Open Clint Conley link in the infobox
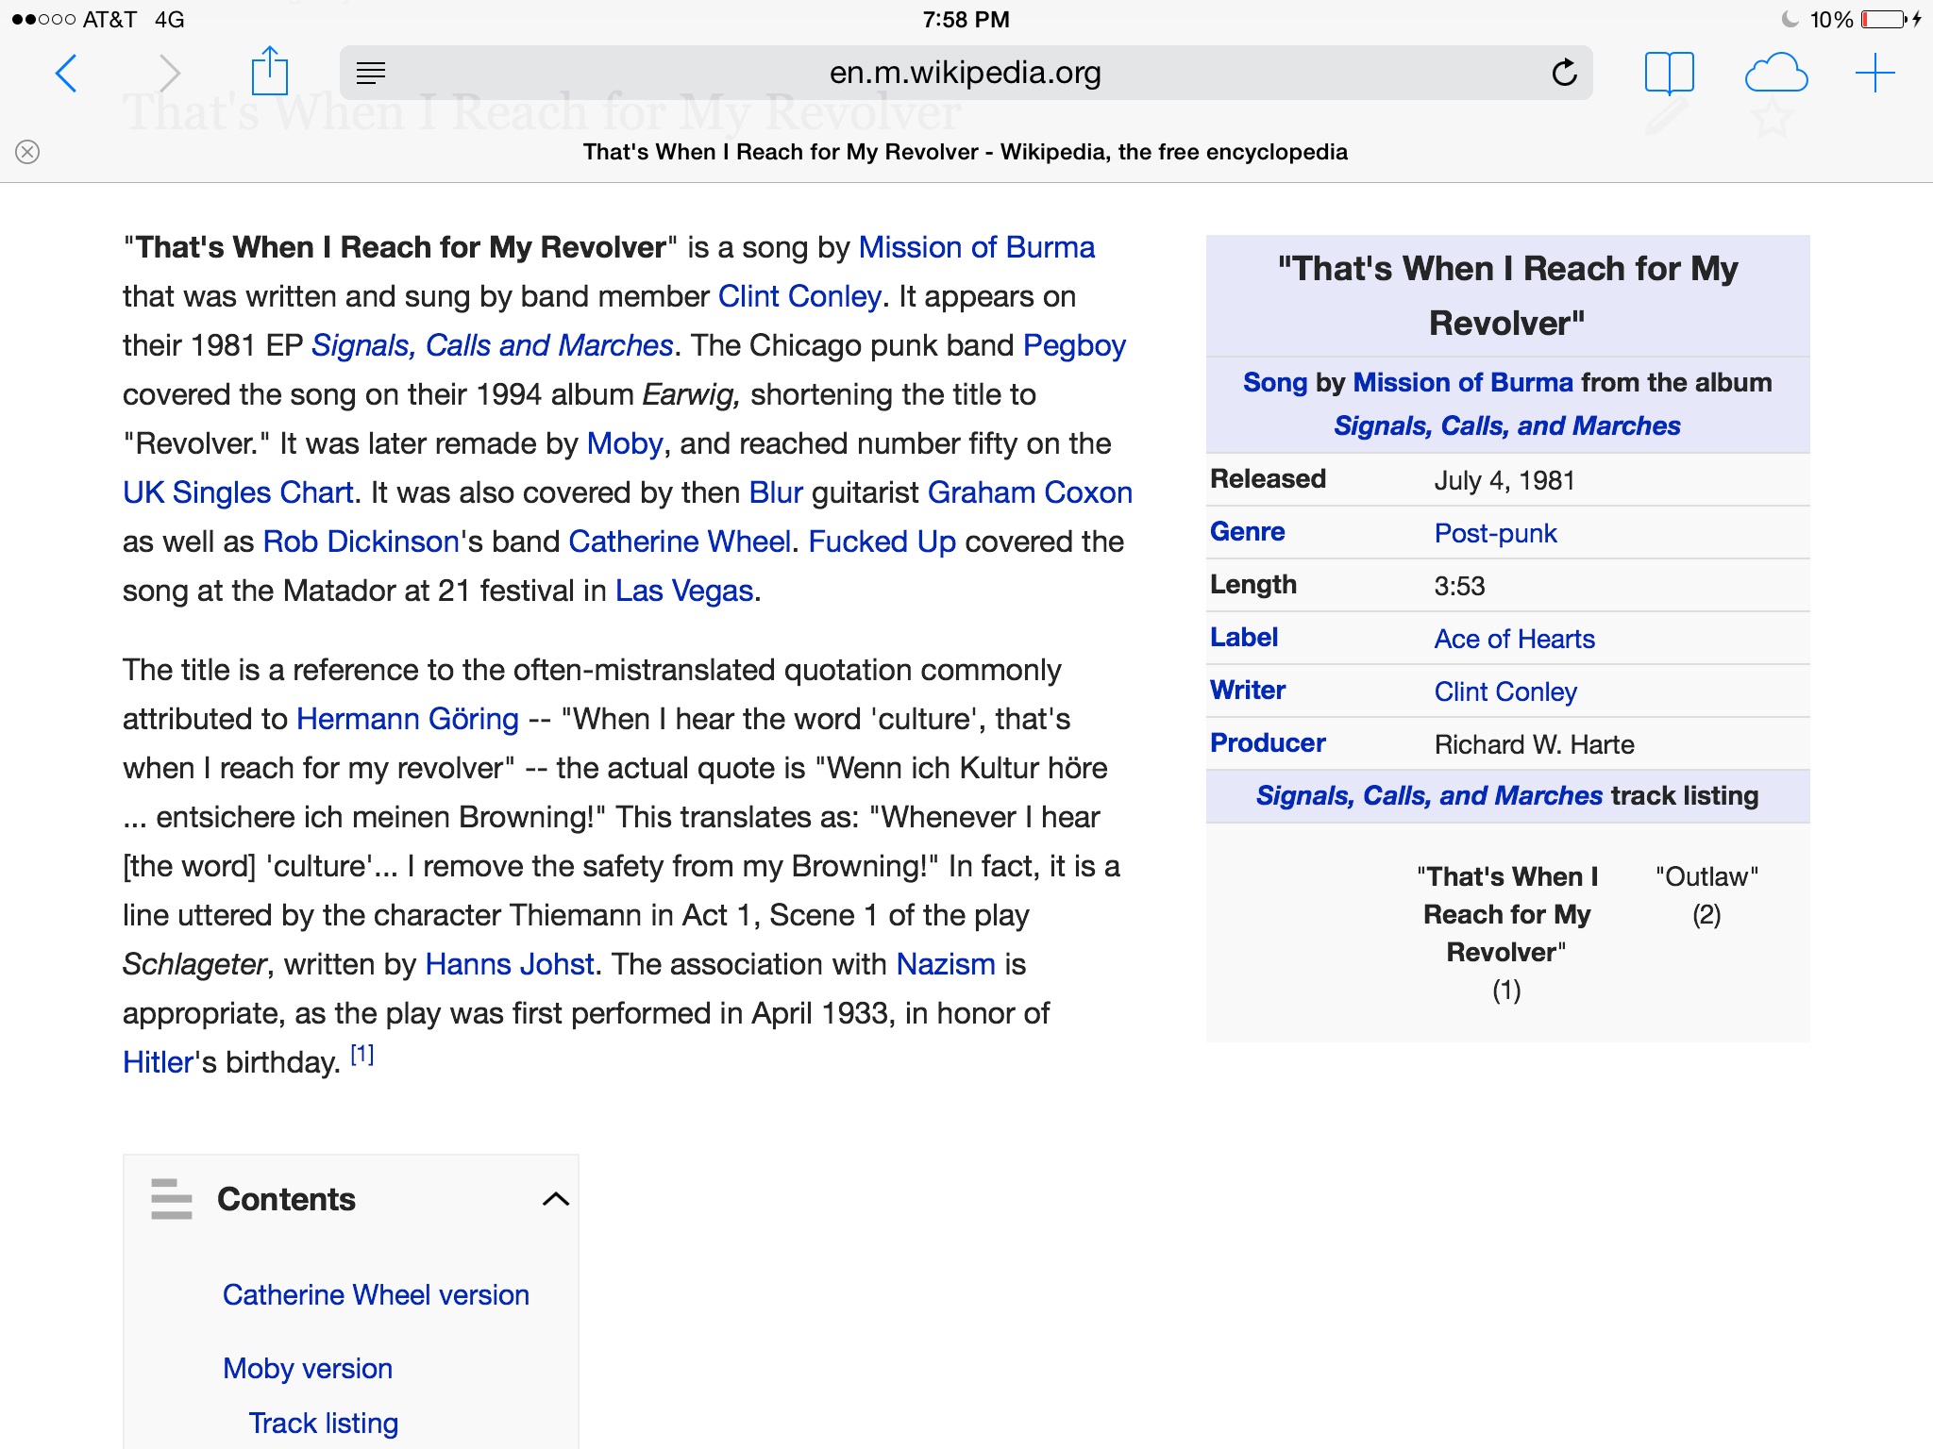 [x=1505, y=691]
